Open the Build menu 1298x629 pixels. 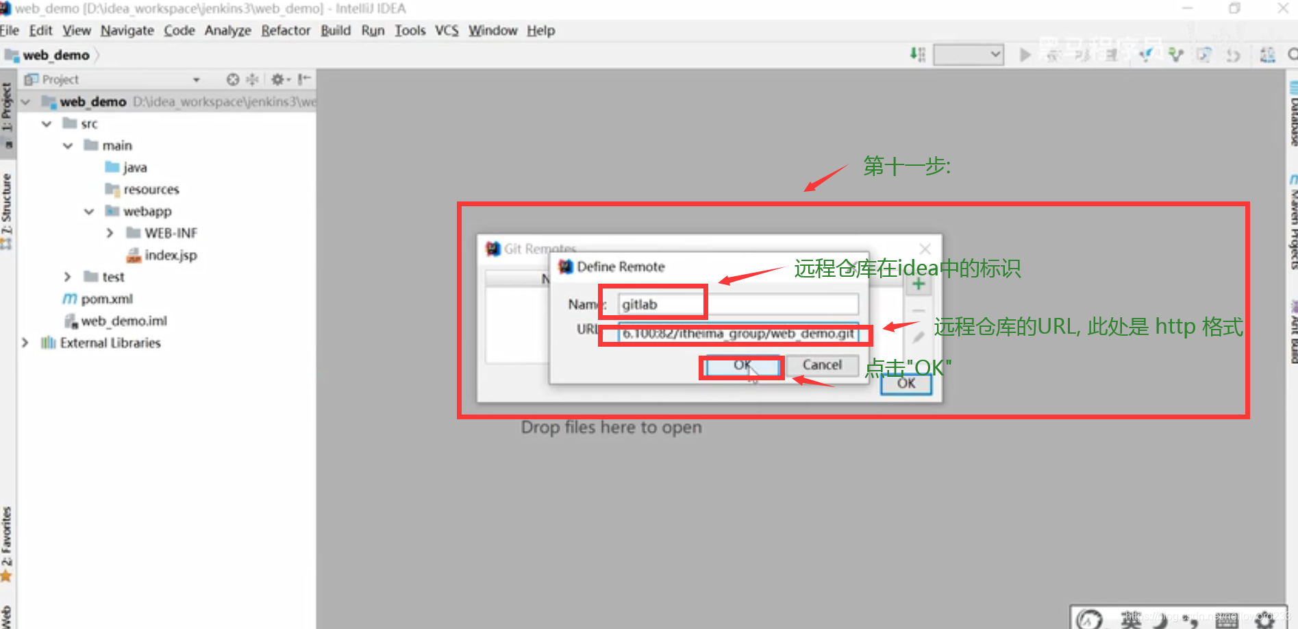[336, 31]
